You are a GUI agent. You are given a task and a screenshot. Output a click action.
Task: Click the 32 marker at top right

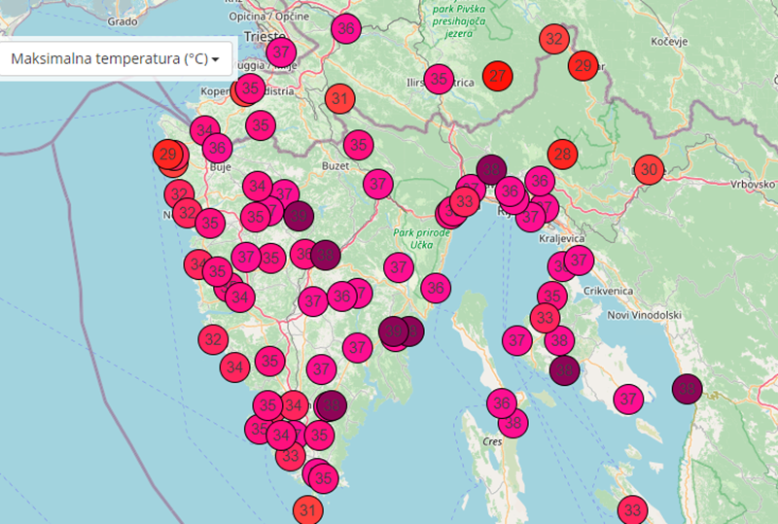554,39
